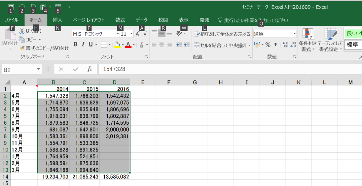Increase font size with the large A
Viewport: 362px width, 186px height.
pos(137,34)
